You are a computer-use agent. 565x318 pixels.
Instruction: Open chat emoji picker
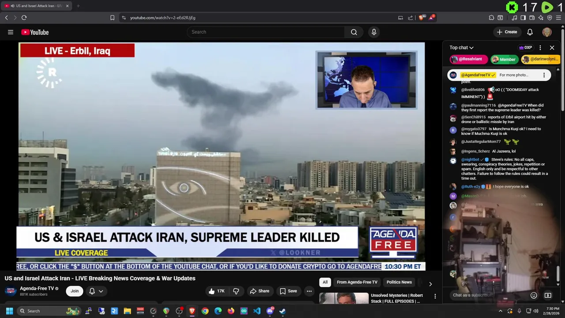click(x=534, y=295)
